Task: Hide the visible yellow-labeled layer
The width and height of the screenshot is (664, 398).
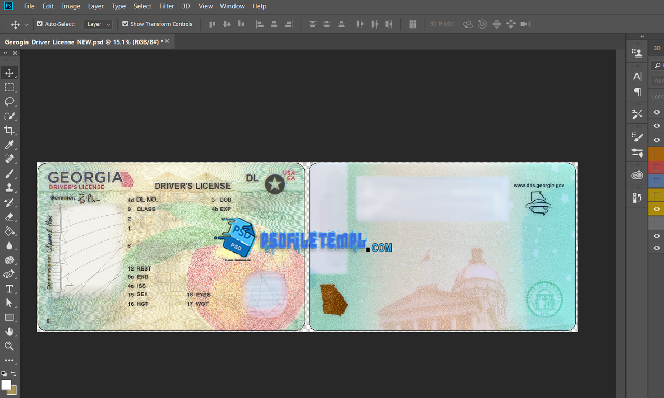Action: [x=657, y=209]
